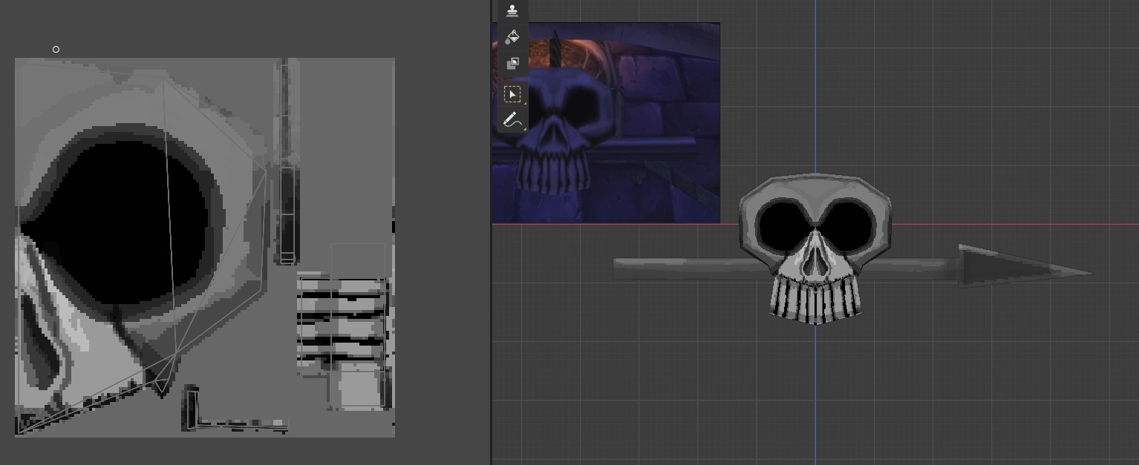Pick the Annotate pencil tool
Screen dimensions: 1139x465
(512, 120)
